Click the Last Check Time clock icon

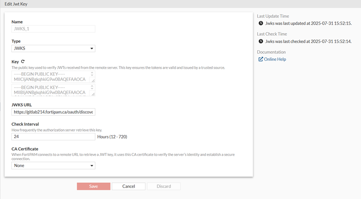pos(261,41)
